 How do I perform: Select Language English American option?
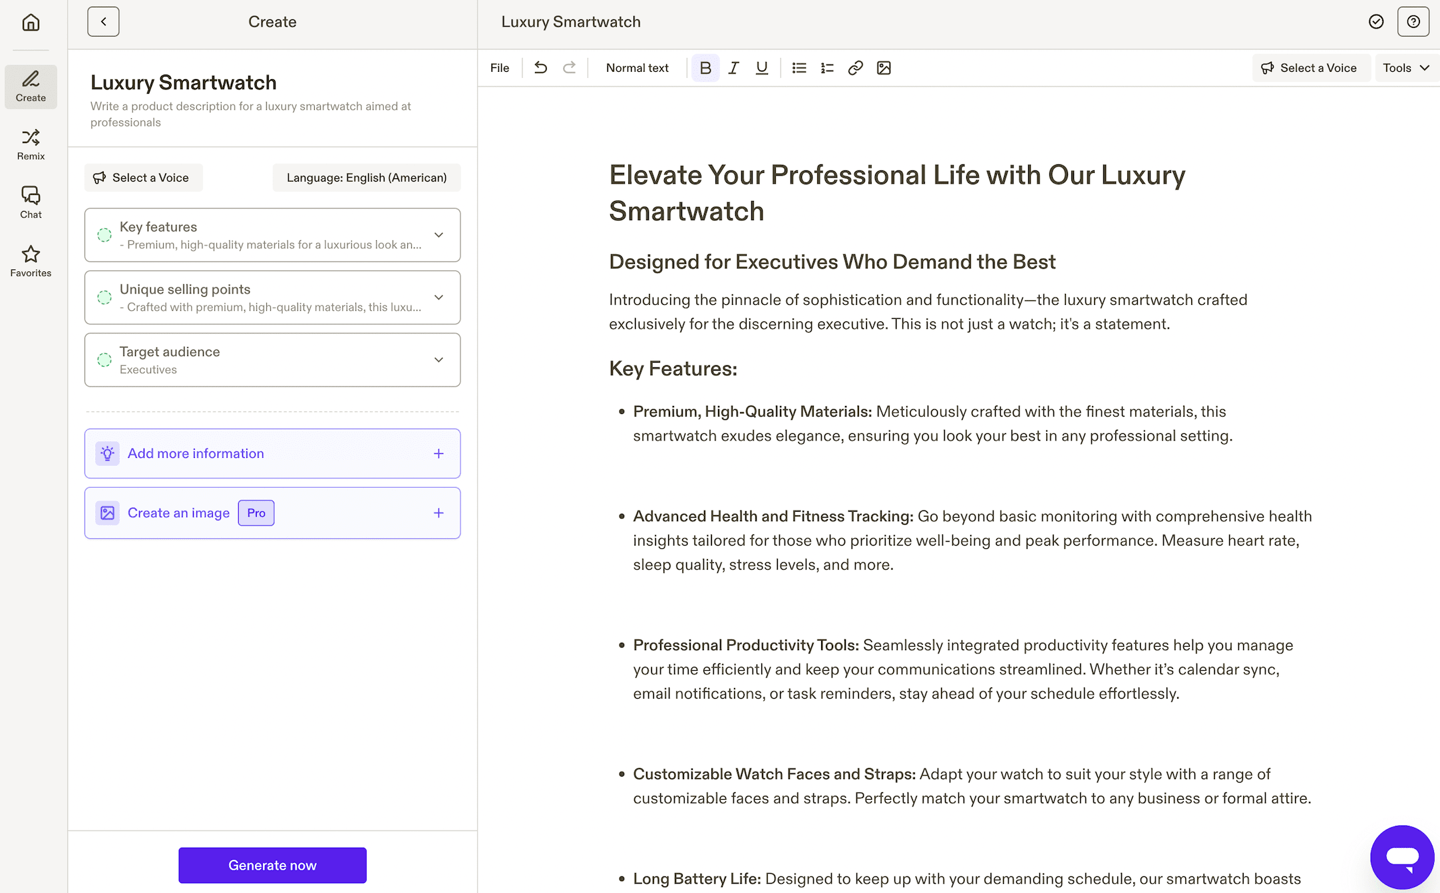(366, 177)
